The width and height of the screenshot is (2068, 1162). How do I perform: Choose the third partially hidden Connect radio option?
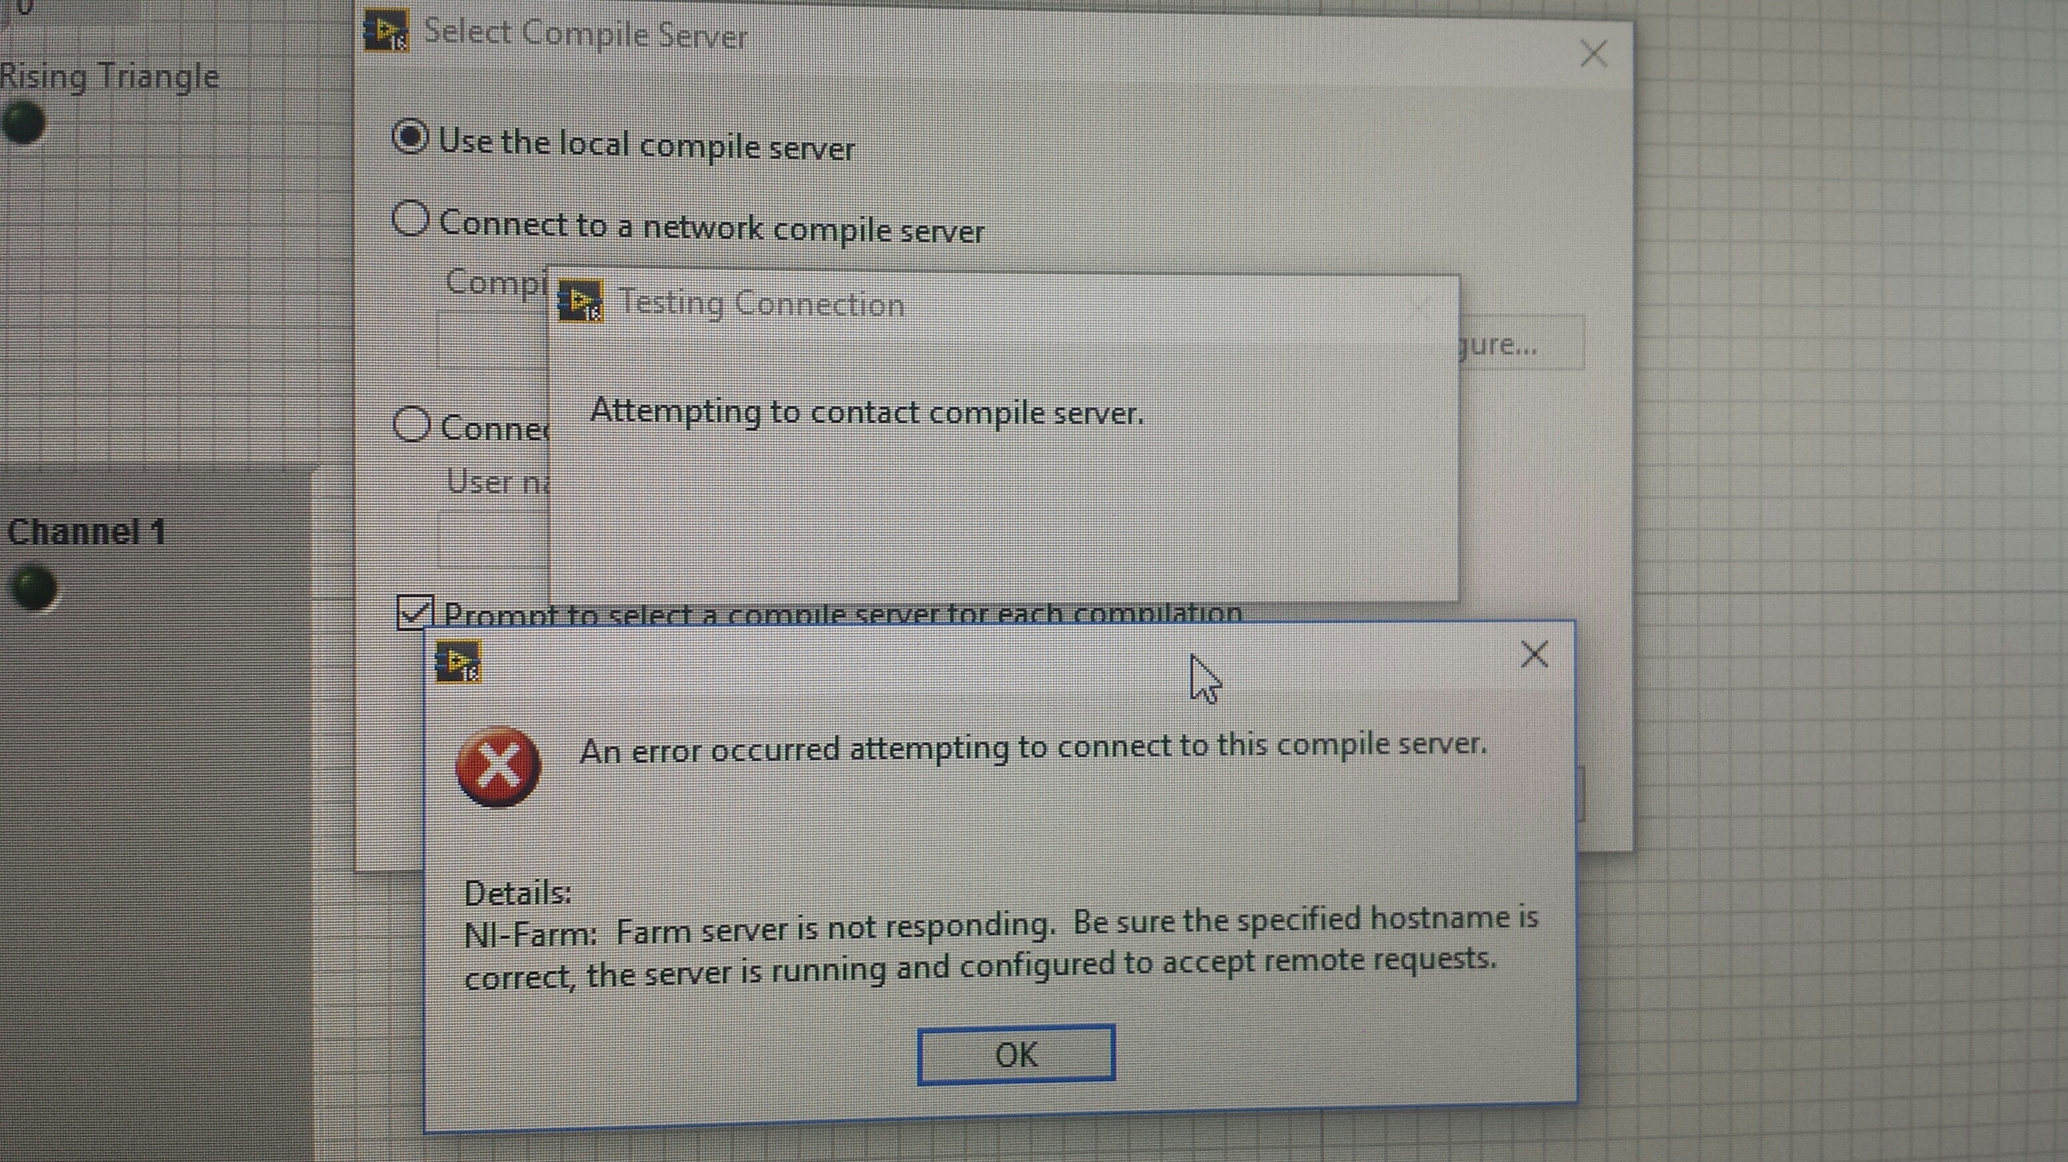click(x=412, y=424)
